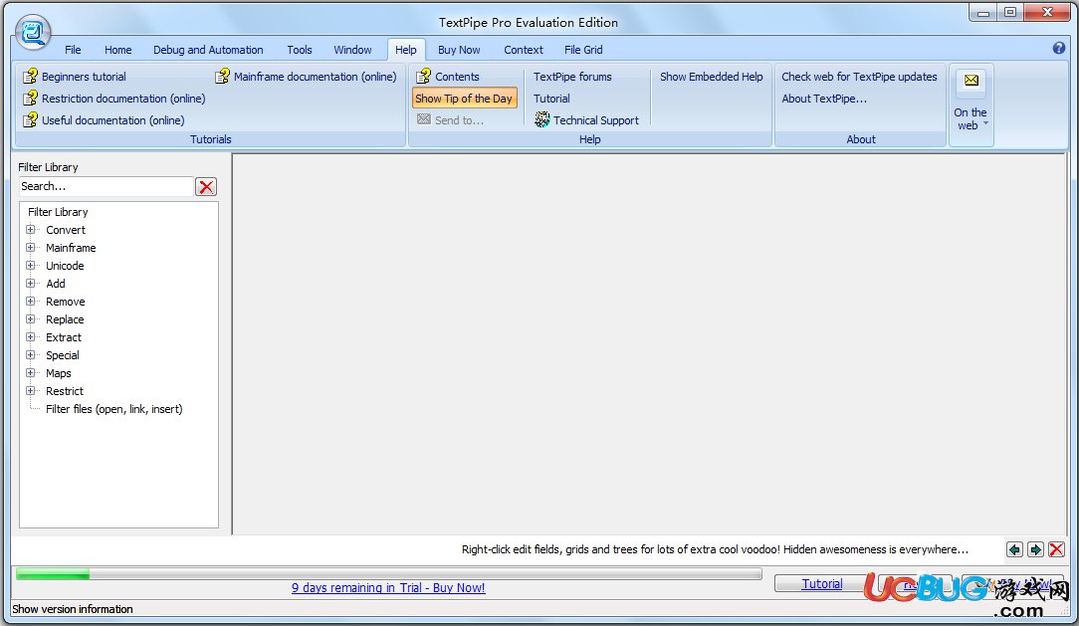The height and width of the screenshot is (626, 1079).
Task: Click the "Show version information" status text
Action: (x=73, y=609)
